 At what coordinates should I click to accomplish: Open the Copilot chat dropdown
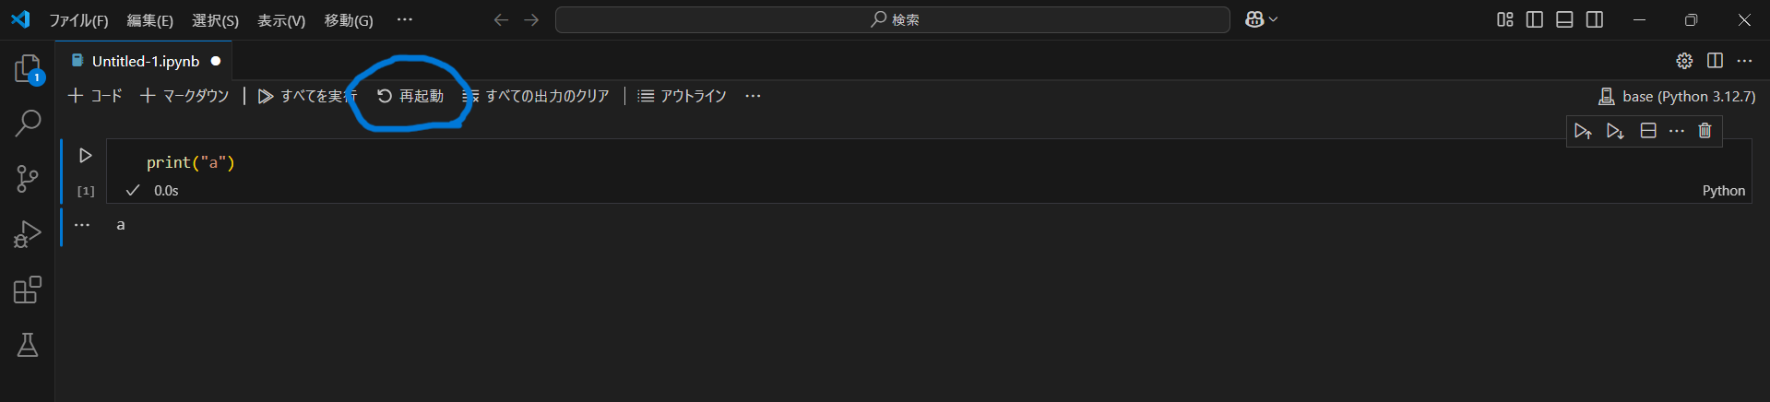1261,19
